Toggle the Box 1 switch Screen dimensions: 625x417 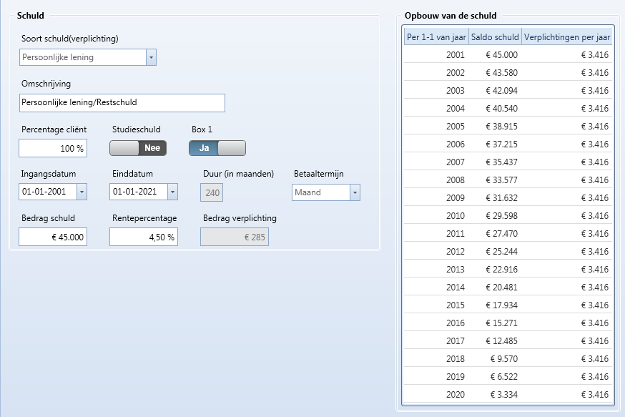click(x=217, y=148)
